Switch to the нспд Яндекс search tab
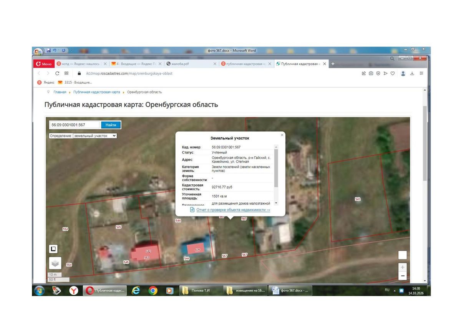This screenshot has width=461, height=326. point(81,64)
